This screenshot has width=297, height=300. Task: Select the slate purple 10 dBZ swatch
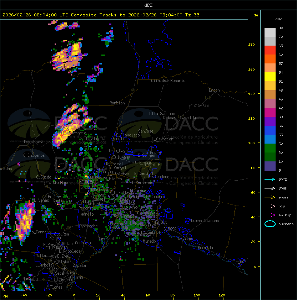[x=270, y=166]
